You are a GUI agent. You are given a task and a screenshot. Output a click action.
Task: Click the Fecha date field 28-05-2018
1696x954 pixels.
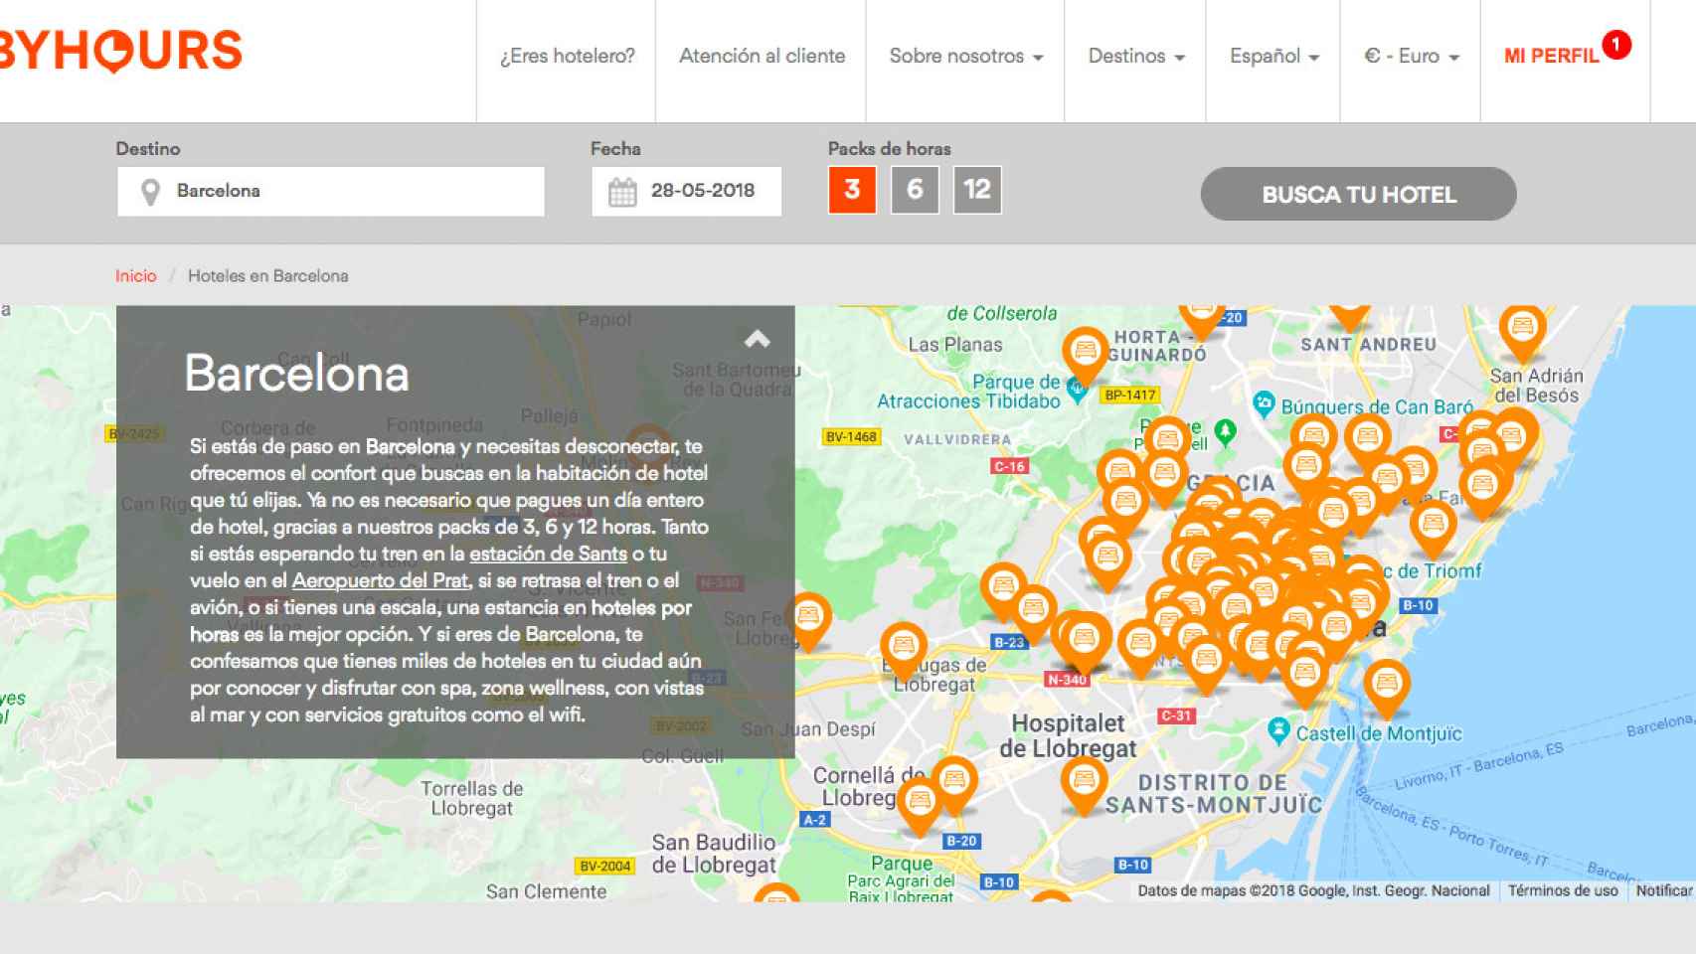686,191
